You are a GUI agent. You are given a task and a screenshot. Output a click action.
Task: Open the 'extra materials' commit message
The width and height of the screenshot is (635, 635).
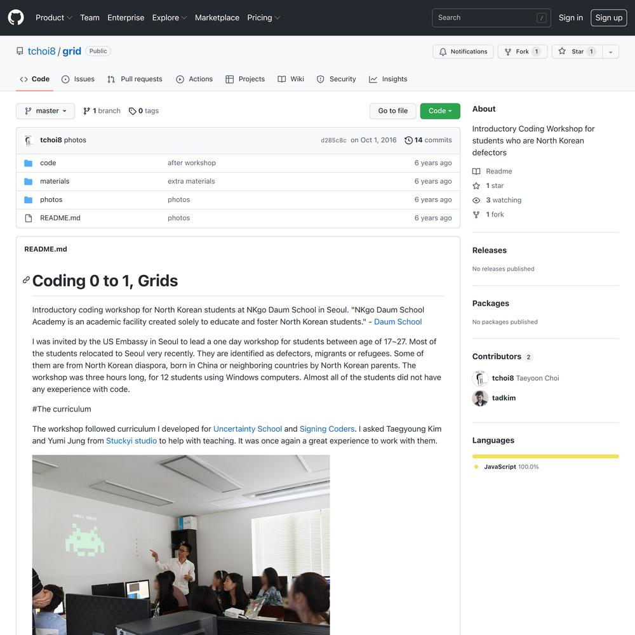pos(191,182)
